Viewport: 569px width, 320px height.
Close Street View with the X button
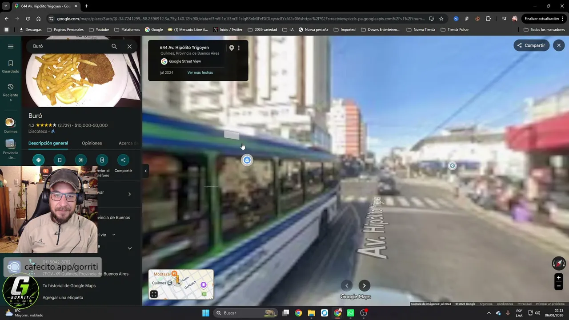(x=559, y=45)
